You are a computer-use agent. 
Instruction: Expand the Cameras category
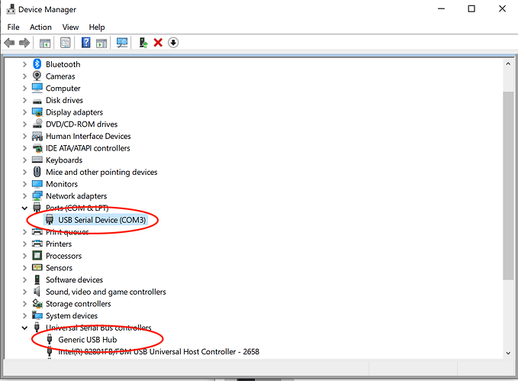[24, 76]
